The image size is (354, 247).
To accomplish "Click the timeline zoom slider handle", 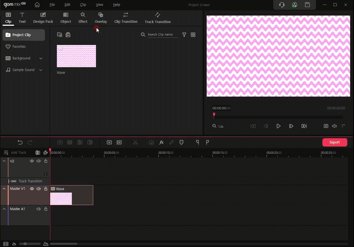I will point(25,244).
